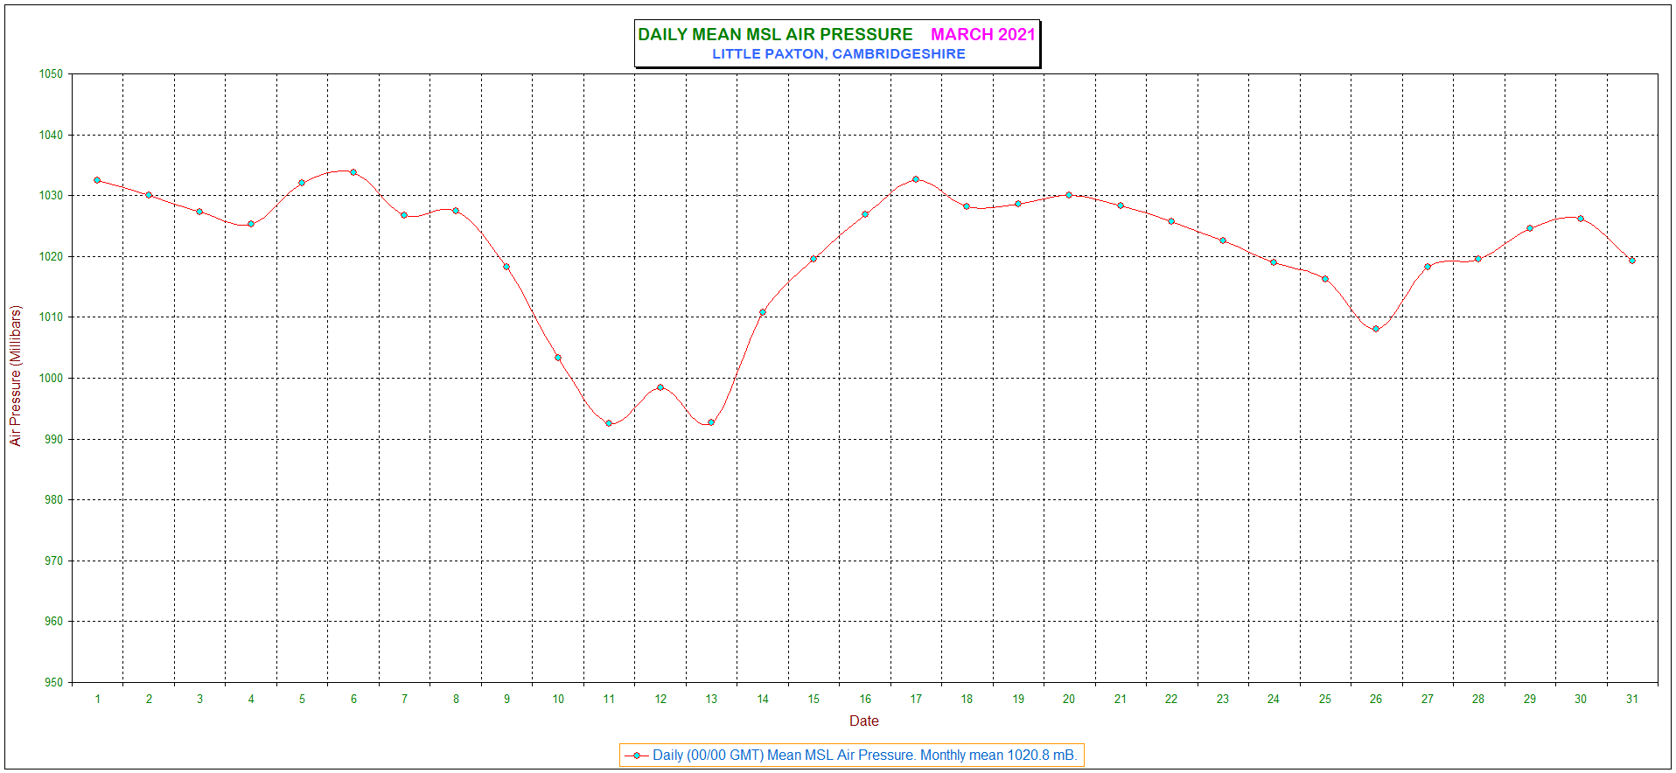Click the data point for date 30
Screen dimensions: 1676x773
pyautogui.click(x=1581, y=219)
